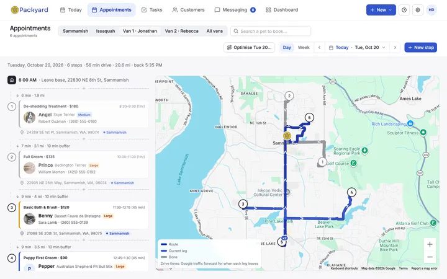Click the Today date link
The height and width of the screenshot is (279, 447).
point(342,48)
